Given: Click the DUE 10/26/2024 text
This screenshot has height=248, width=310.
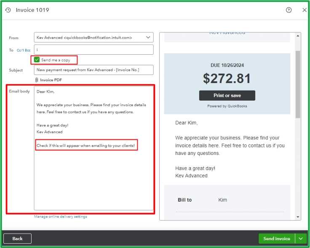Looking at the screenshot, I should tap(227, 65).
